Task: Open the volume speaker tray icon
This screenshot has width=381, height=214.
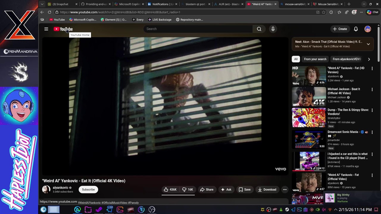Action: click(318, 210)
